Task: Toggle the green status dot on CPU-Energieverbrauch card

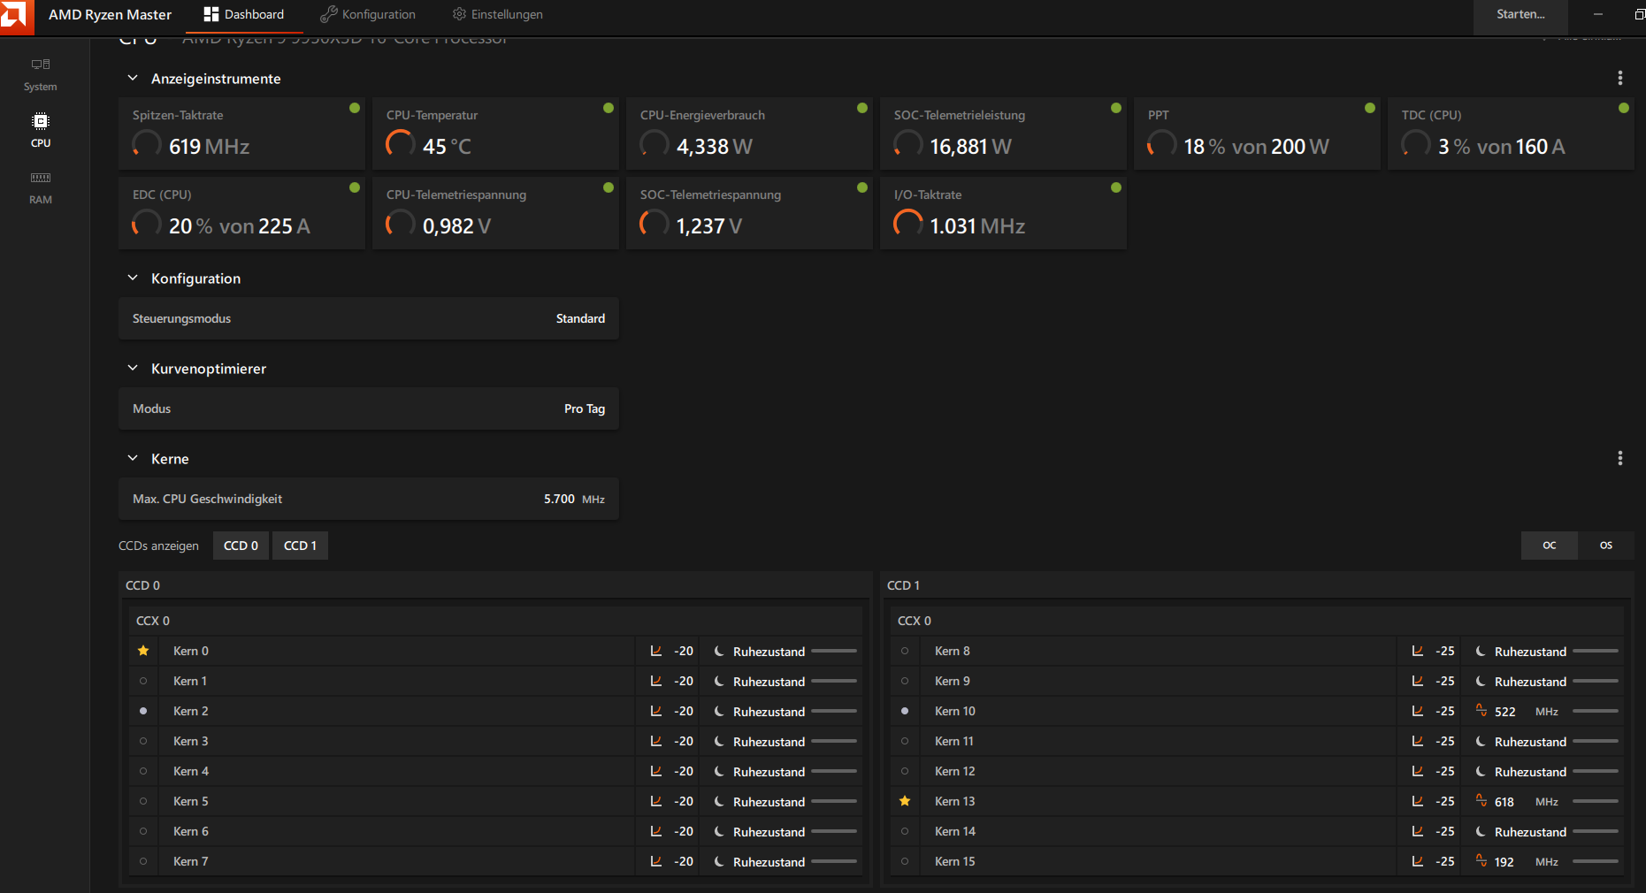Action: point(862,108)
